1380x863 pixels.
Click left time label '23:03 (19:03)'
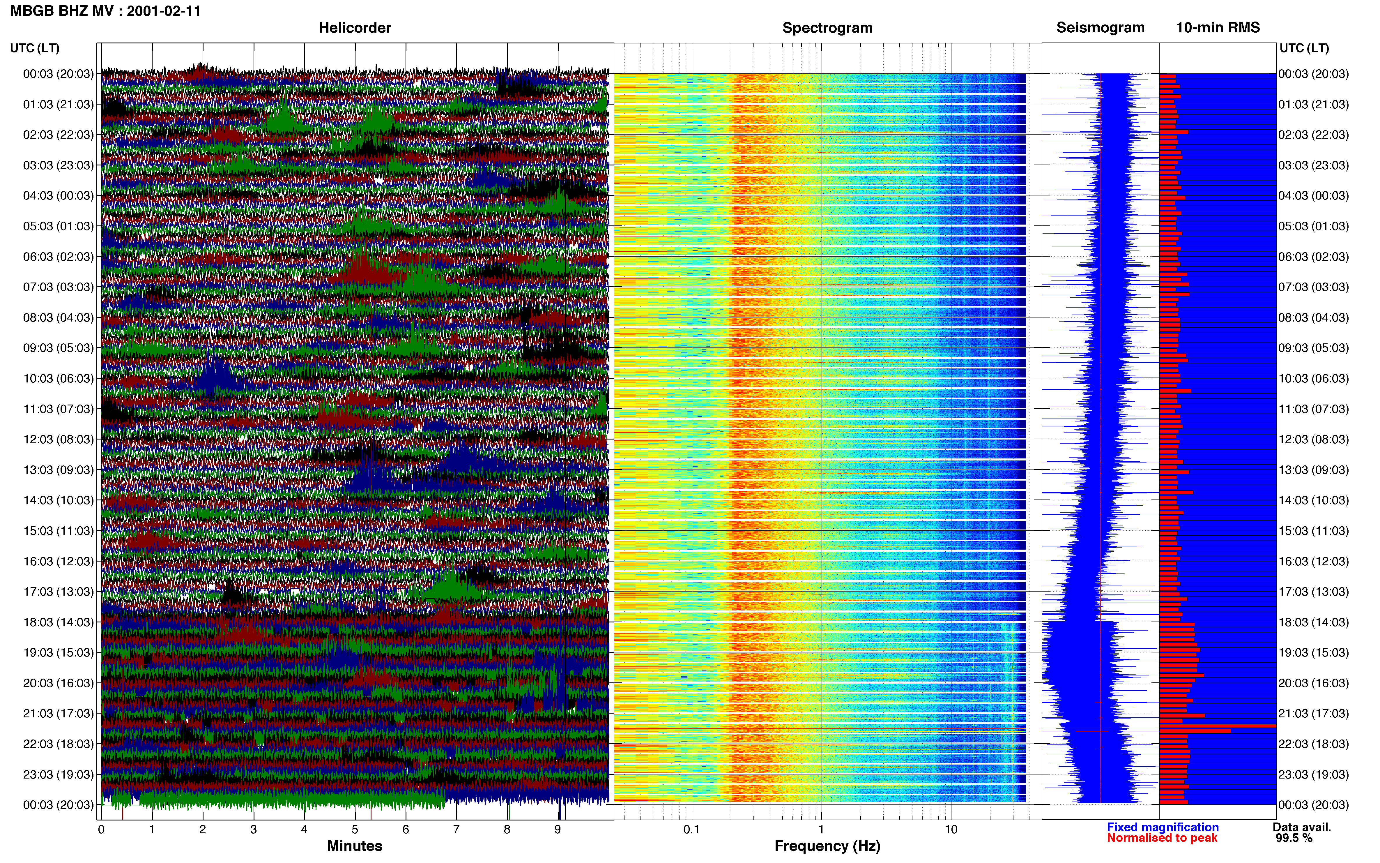[58, 774]
